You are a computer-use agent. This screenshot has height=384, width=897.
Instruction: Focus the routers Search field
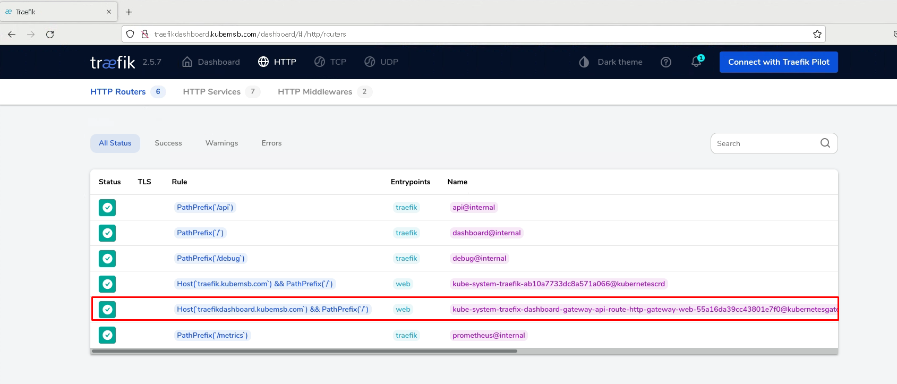click(x=765, y=143)
